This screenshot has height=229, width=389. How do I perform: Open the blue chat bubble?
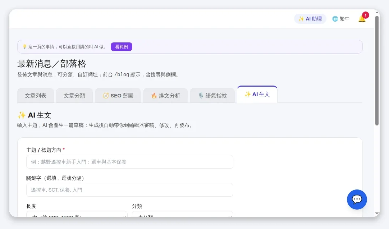coord(357,200)
